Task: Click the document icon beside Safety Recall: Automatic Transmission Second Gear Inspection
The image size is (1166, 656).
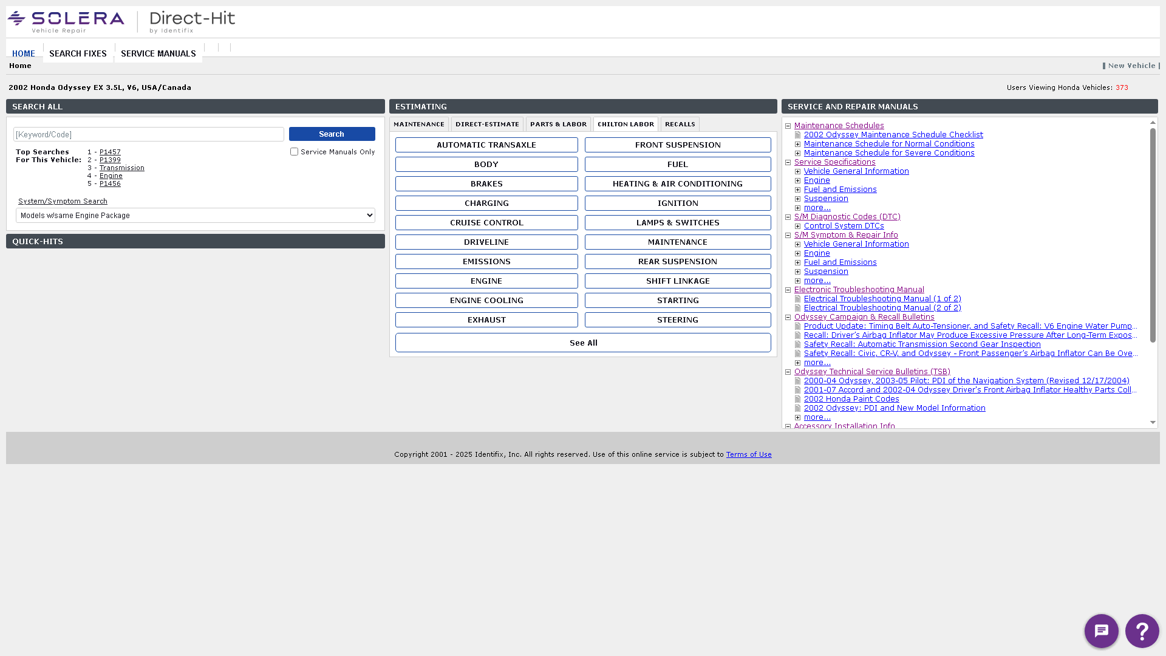Action: [x=797, y=344]
